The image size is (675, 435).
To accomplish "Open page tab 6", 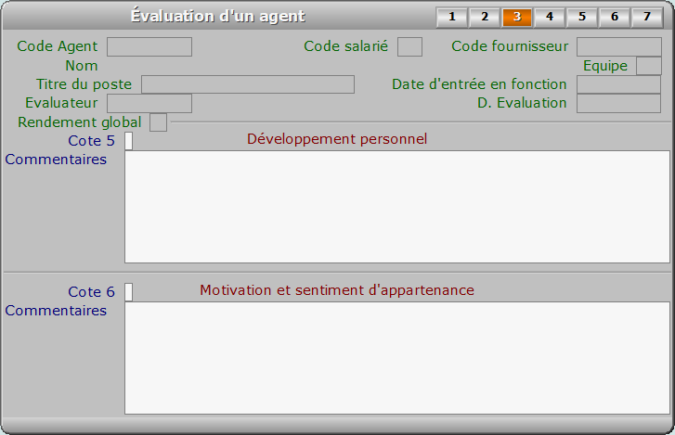I will pos(615,18).
